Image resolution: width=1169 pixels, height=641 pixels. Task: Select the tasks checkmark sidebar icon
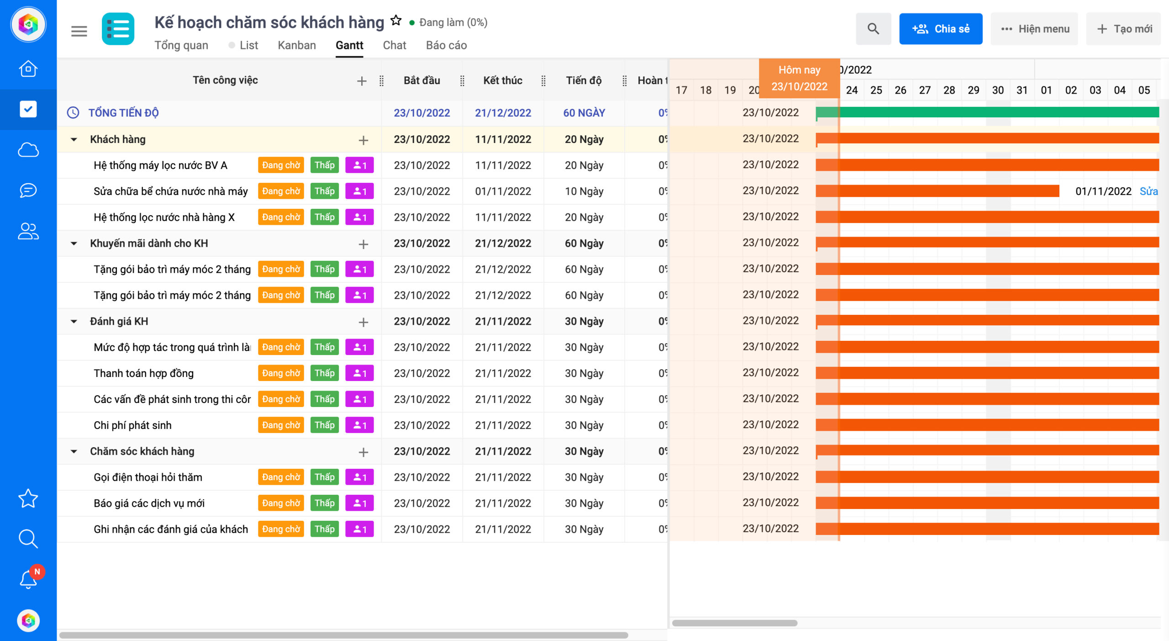point(28,109)
